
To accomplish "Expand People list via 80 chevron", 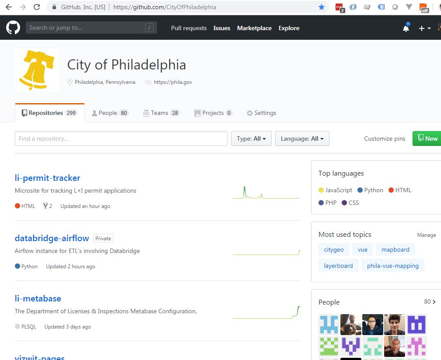I will tap(430, 301).
